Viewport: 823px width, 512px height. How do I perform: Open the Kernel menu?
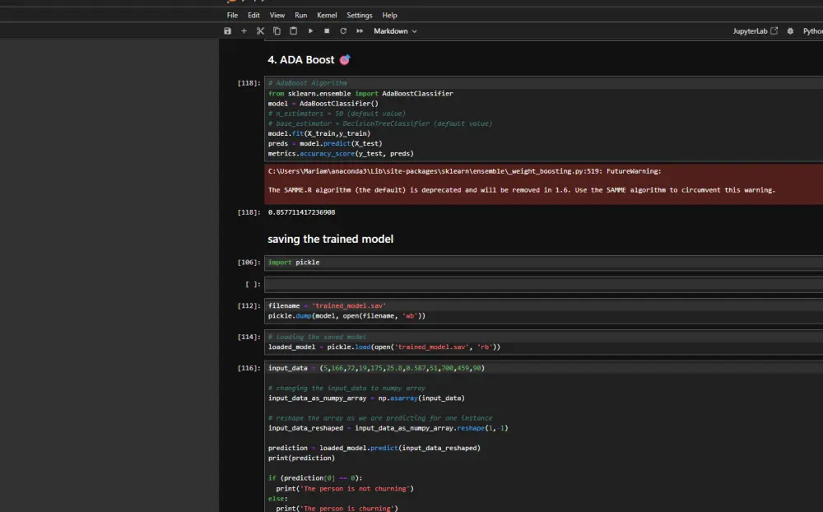pos(327,16)
